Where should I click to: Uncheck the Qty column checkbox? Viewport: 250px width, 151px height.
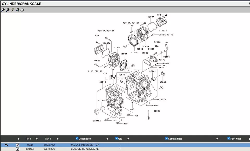click(116, 138)
